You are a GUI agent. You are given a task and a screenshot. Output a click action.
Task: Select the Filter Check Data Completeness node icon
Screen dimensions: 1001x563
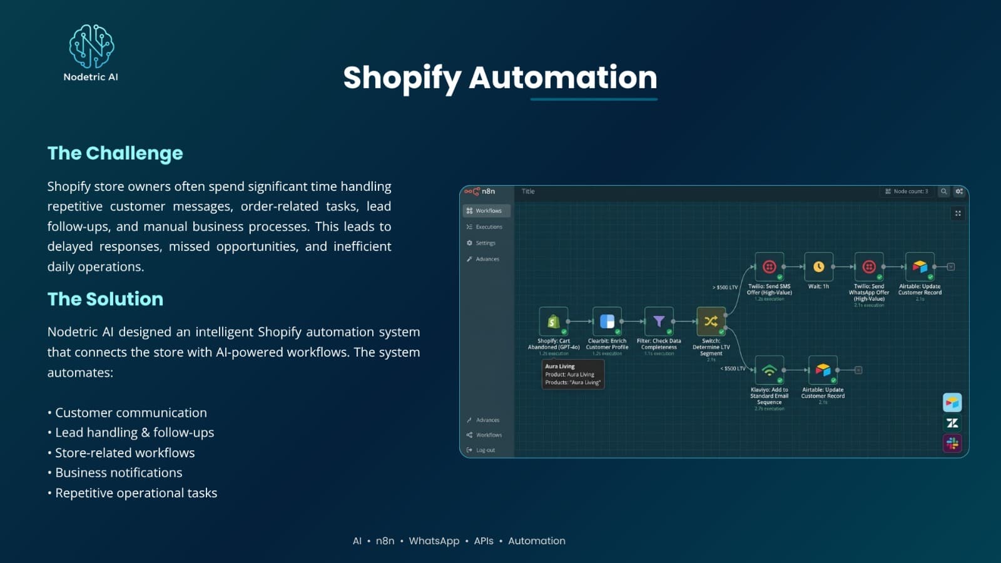[x=659, y=322]
